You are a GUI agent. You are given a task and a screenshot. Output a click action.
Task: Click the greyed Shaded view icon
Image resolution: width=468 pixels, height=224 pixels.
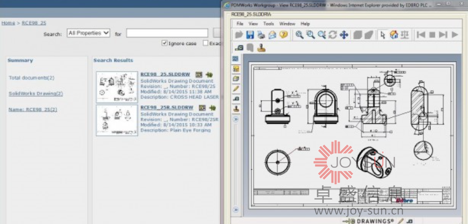[x=358, y=35]
